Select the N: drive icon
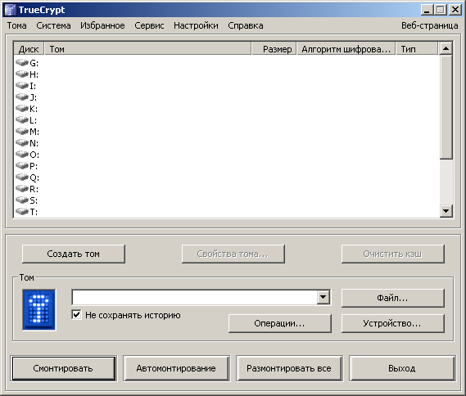This screenshot has width=466, height=396. 22,143
